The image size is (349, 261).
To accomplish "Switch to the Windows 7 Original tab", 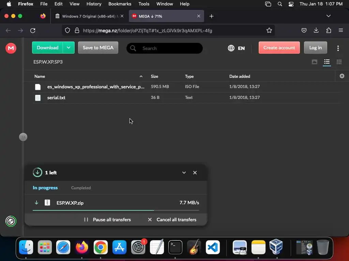I will 89,16.
